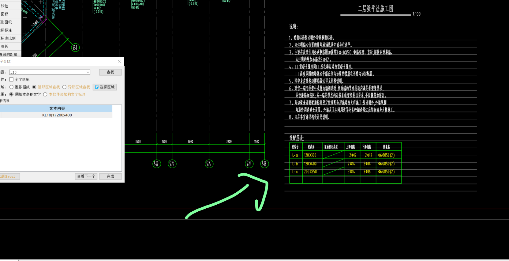The image size is (509, 261).
Task: Click note 3 text line
Action: click(x=341, y=52)
